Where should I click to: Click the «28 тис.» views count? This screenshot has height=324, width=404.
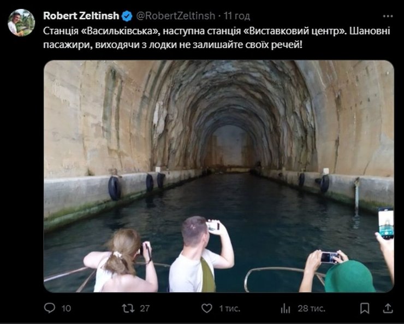point(311,308)
